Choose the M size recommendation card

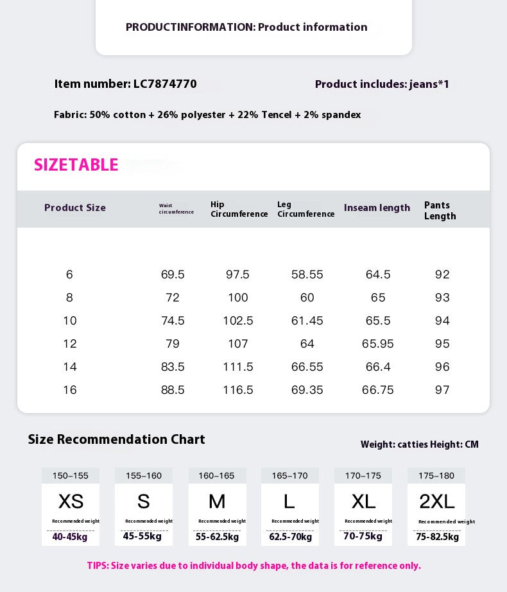coord(217,507)
